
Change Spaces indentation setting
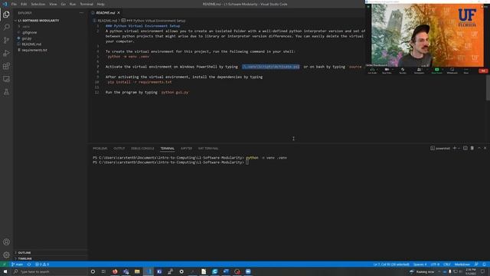pyautogui.click(x=420, y=264)
